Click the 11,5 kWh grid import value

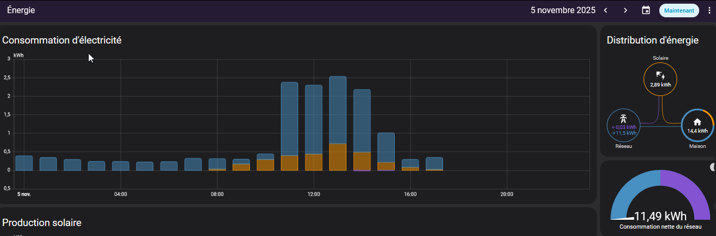click(x=625, y=133)
